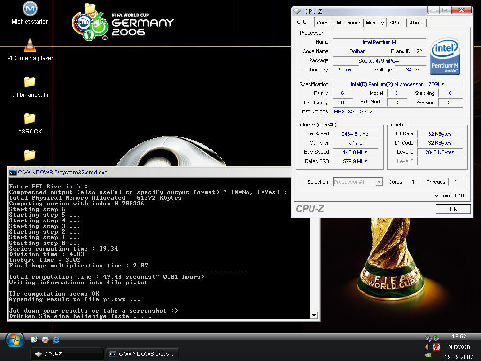
Task: Click the Stepping value 8
Action: [x=450, y=93]
